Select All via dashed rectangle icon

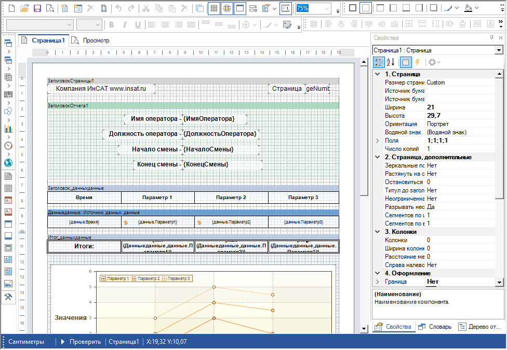click(x=200, y=8)
